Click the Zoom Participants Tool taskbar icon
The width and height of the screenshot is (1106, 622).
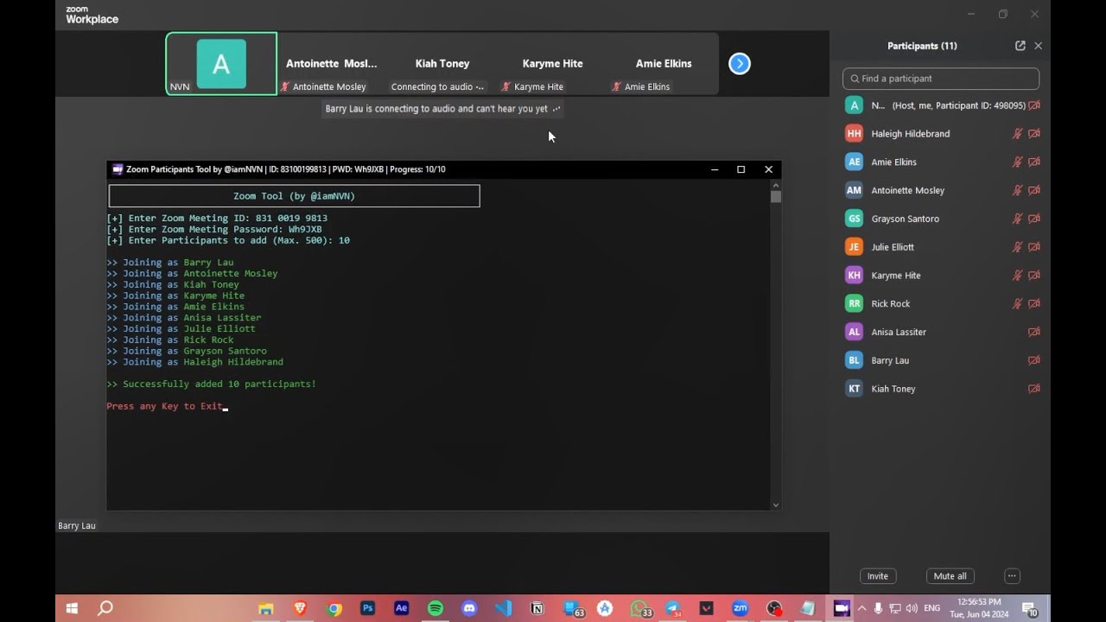tap(842, 608)
